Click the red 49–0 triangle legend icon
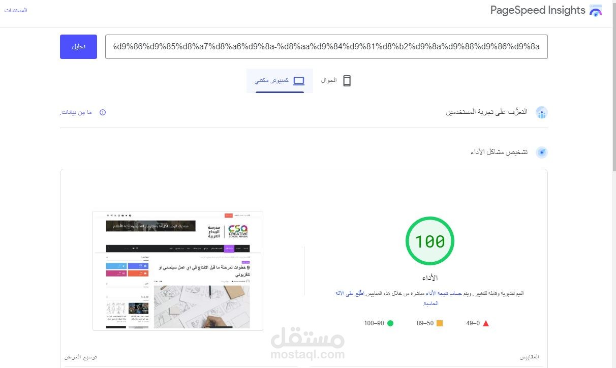The height and width of the screenshot is (368, 616). tap(486, 323)
